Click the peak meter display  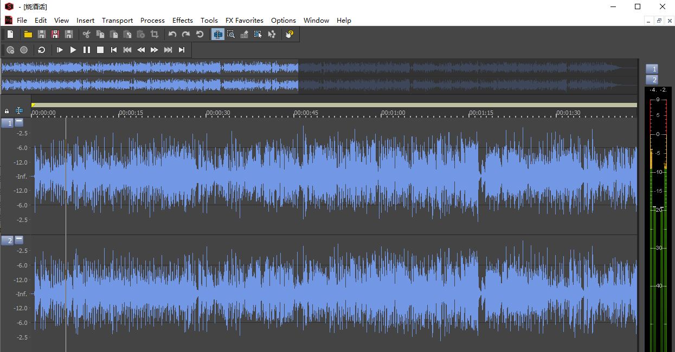658,219
